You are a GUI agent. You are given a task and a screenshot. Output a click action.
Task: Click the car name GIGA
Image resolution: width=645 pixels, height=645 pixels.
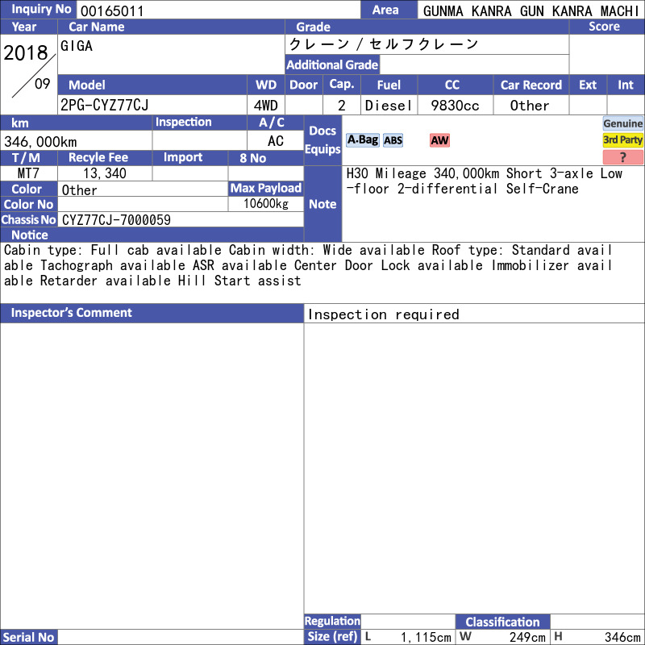click(x=77, y=46)
